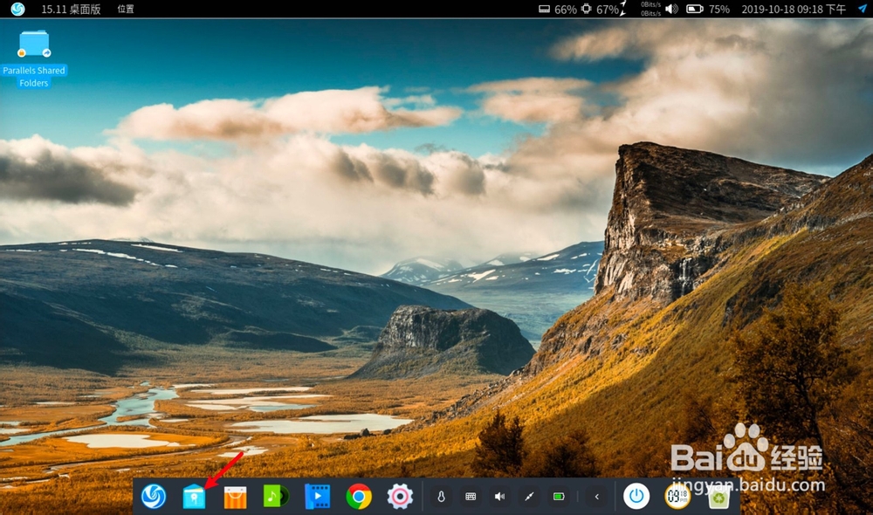Open the 15.11 桌面版 menu

72,9
